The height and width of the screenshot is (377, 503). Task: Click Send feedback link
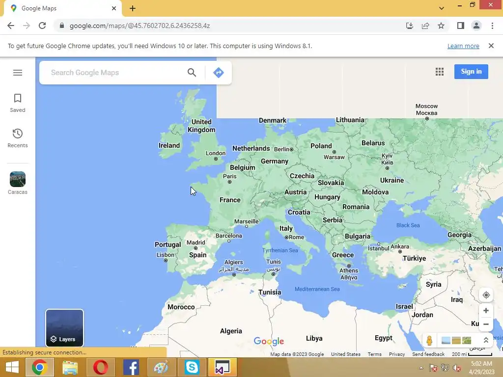click(x=428, y=354)
